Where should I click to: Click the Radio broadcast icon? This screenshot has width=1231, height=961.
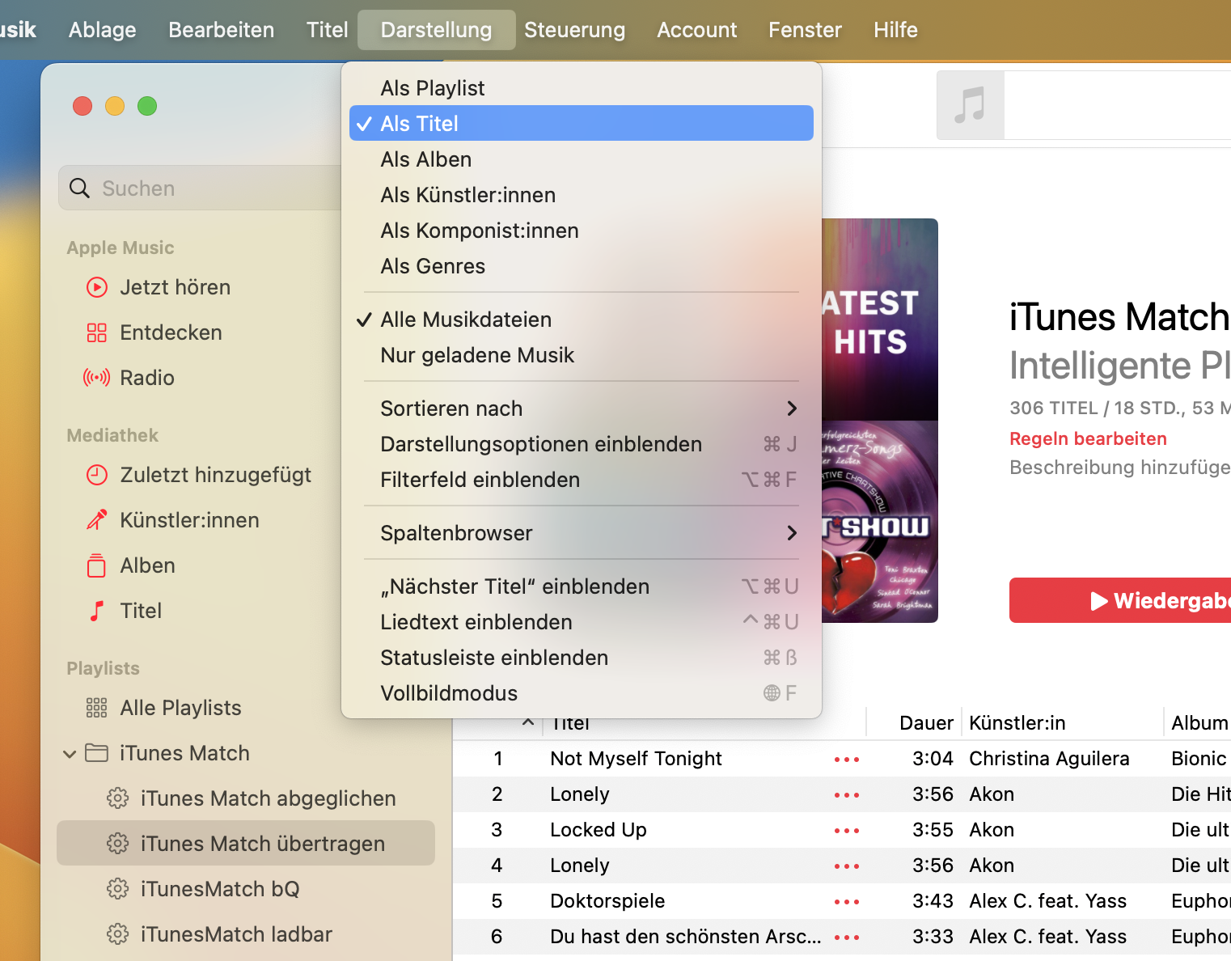tap(97, 378)
